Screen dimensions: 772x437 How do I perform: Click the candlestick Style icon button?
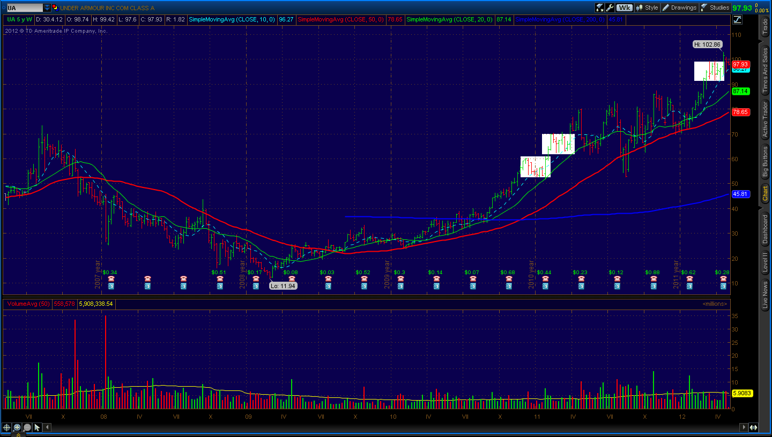647,7
